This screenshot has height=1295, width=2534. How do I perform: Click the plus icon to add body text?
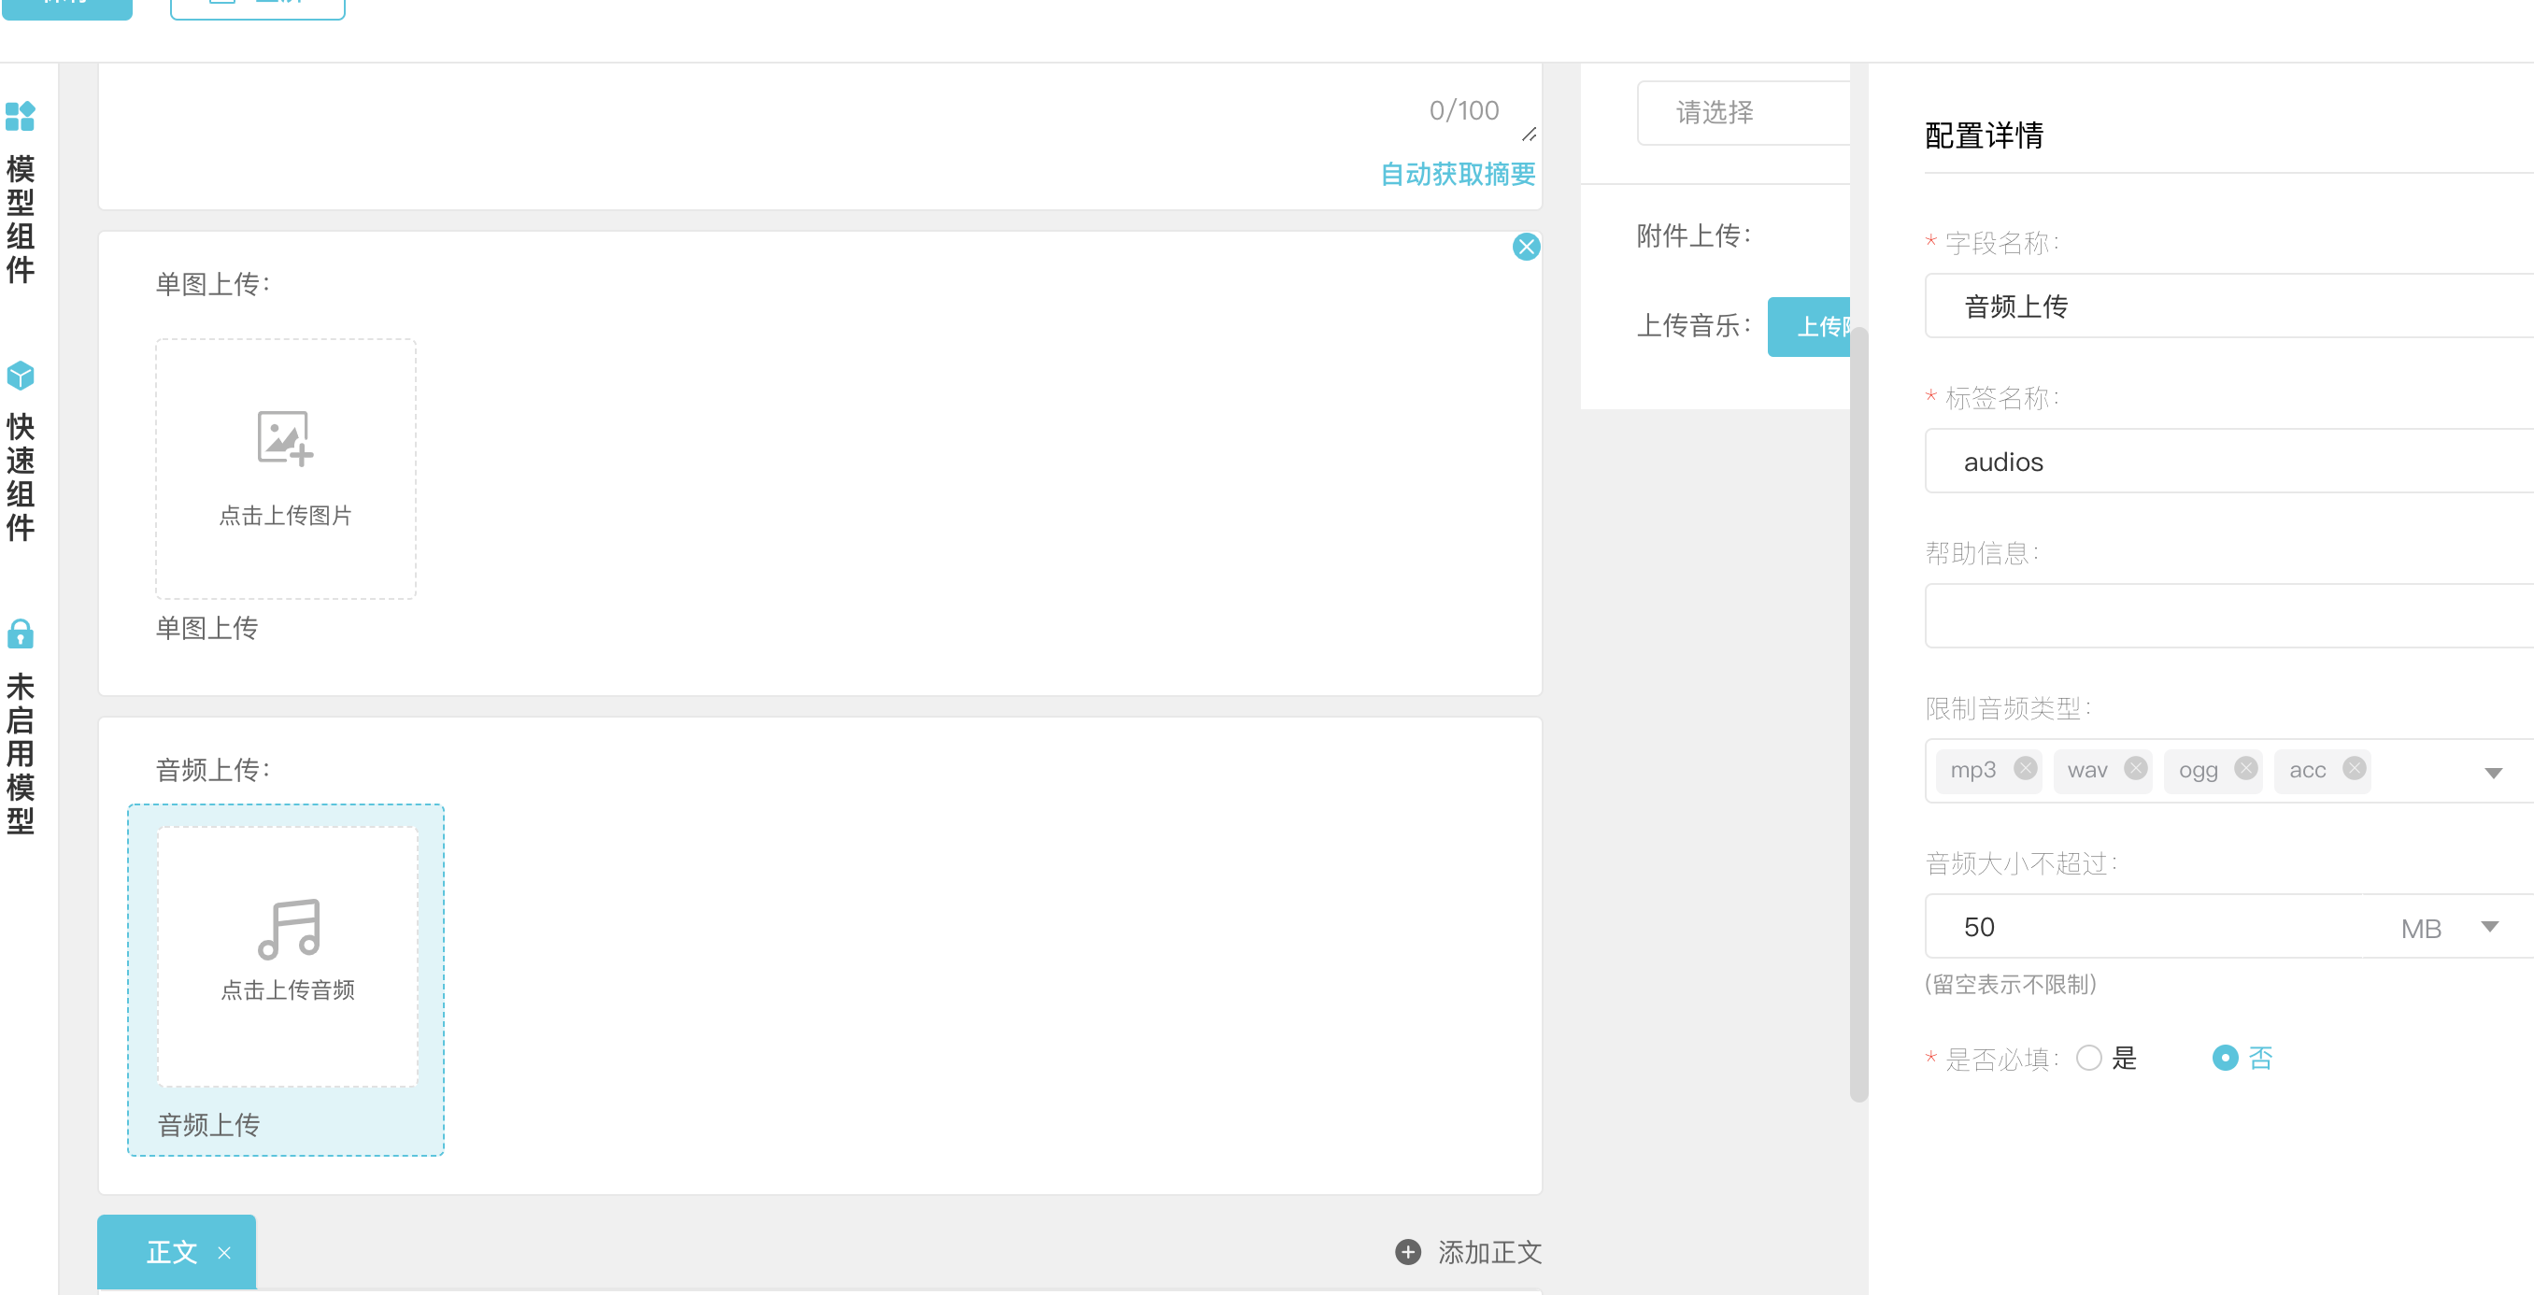(1408, 1251)
